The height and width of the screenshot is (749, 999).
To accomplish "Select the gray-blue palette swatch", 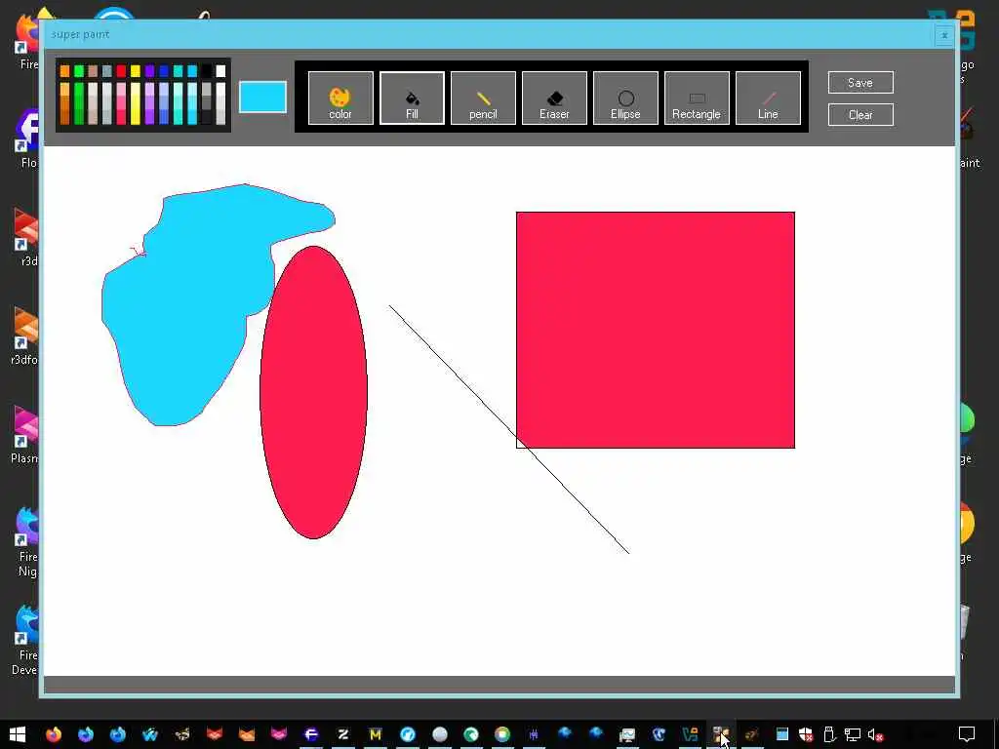I will (107, 70).
